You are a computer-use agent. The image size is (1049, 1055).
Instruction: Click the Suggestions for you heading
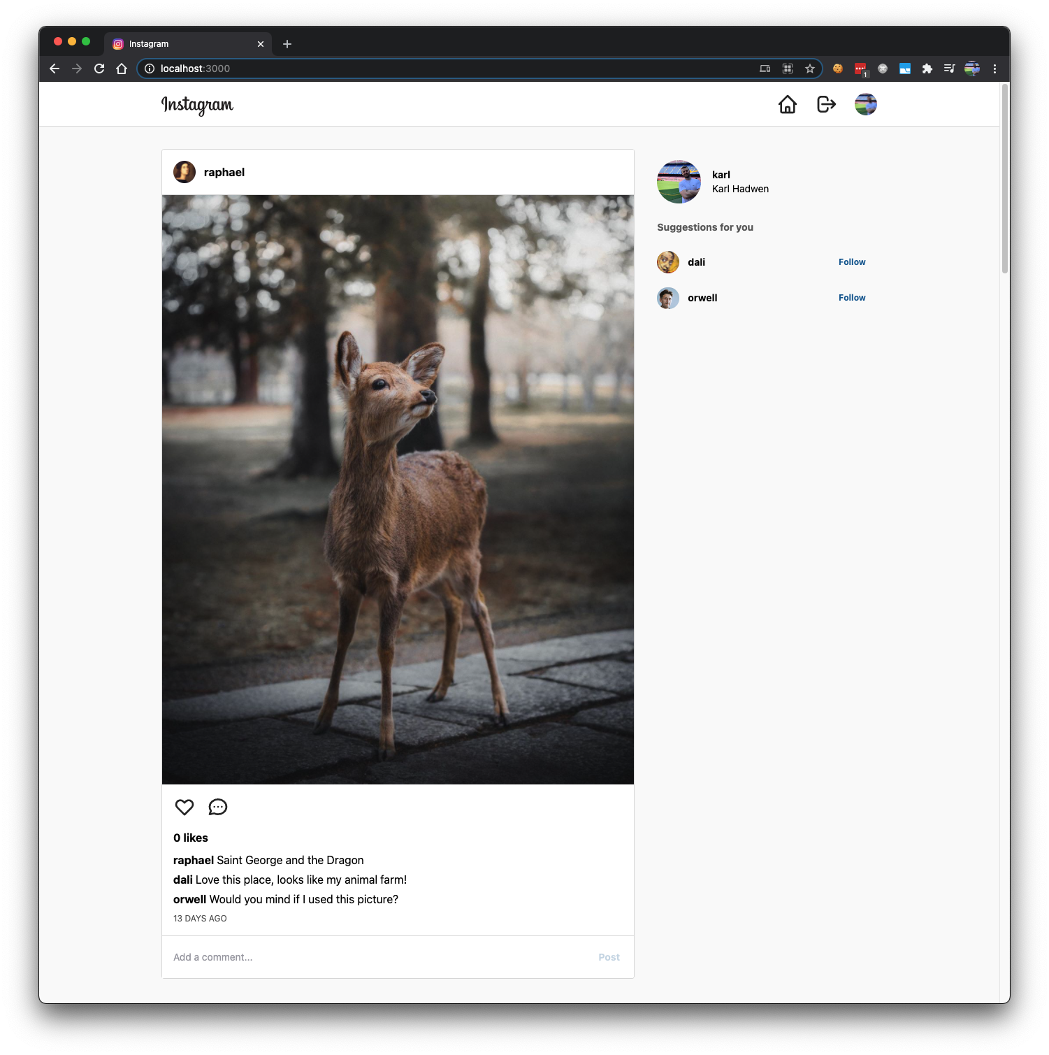click(x=705, y=227)
